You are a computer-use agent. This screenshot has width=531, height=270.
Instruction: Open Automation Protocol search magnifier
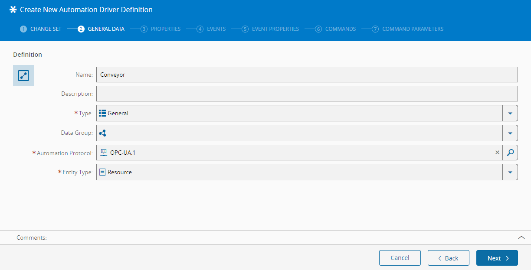[x=510, y=153]
